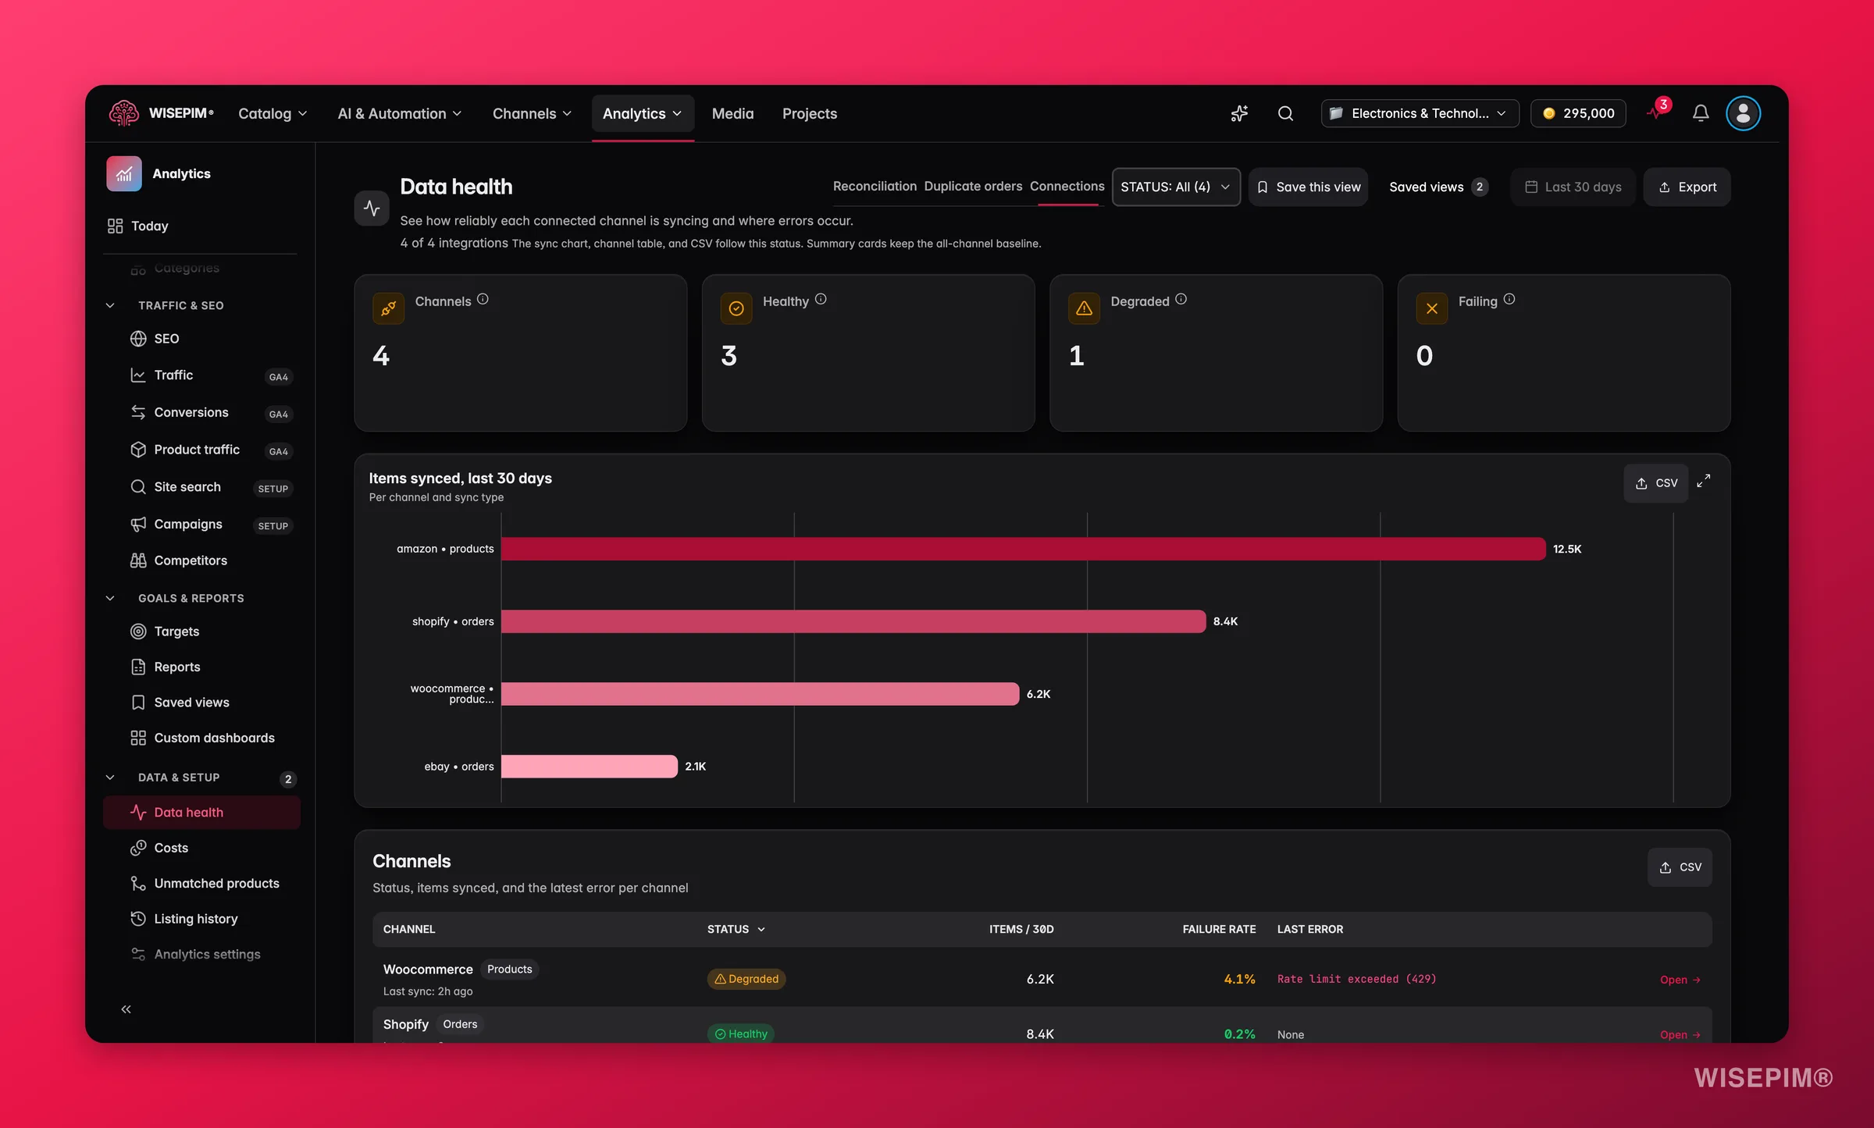Open the Media menu item

[732, 113]
